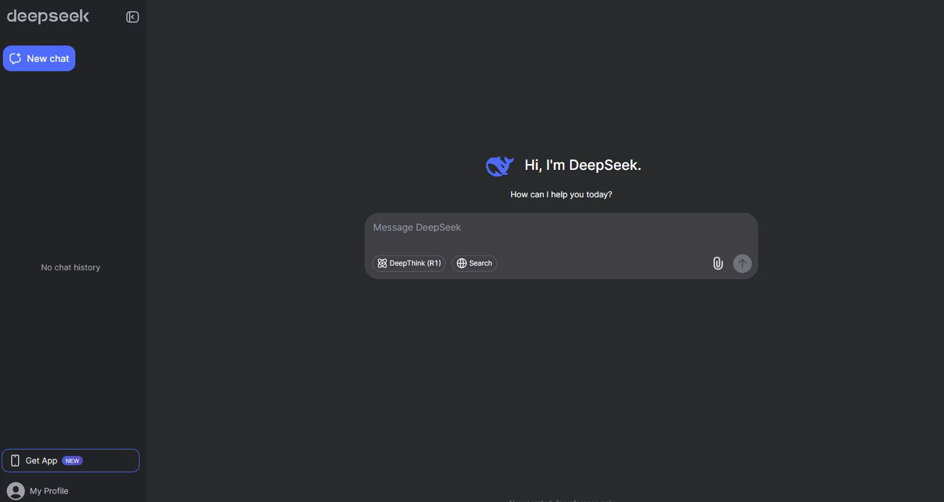Viewport: 944px width, 502px height.
Task: Click the blue DeepSeek whale logo
Action: [x=499, y=166]
